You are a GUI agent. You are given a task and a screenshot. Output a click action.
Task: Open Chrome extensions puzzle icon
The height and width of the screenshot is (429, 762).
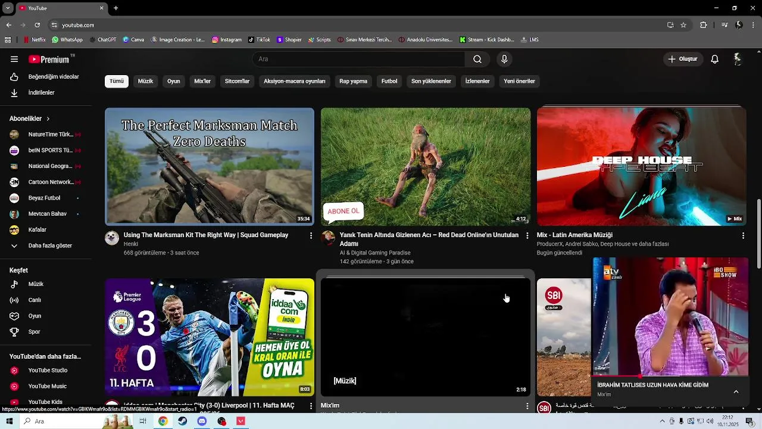click(x=704, y=25)
